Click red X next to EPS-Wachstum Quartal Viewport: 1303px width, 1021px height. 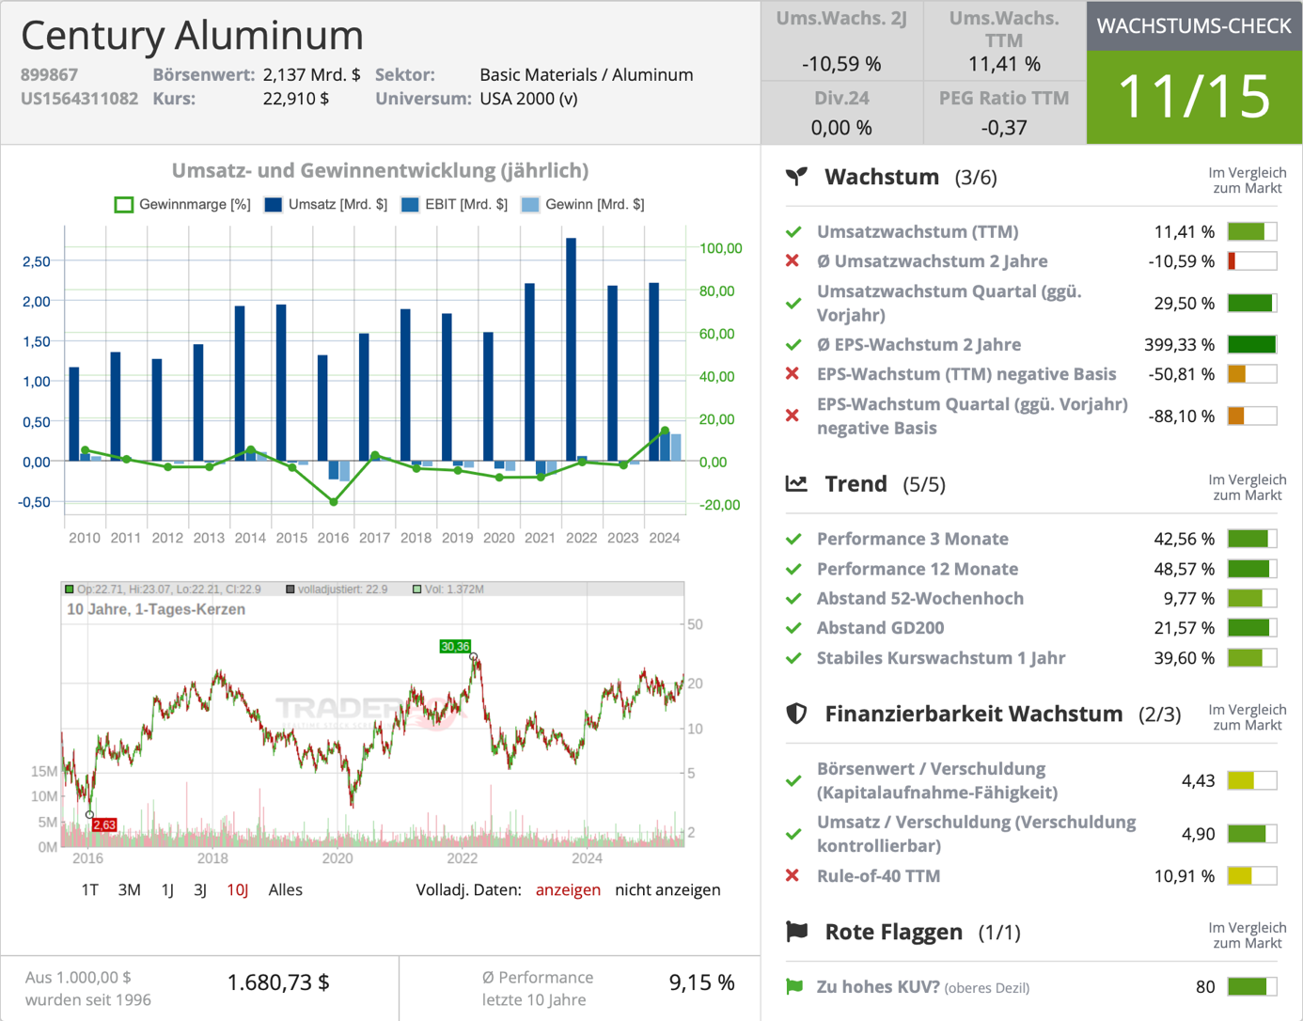793,416
